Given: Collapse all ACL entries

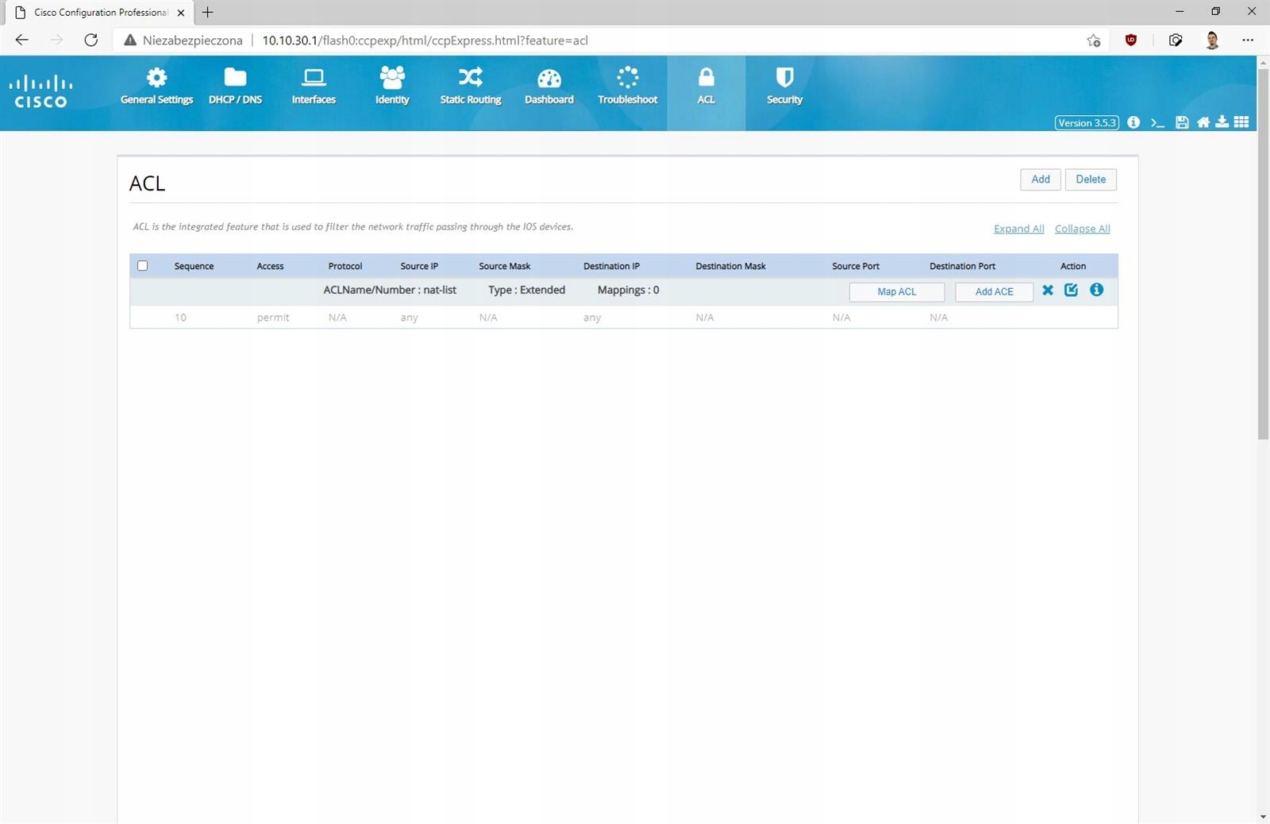Looking at the screenshot, I should [1082, 229].
